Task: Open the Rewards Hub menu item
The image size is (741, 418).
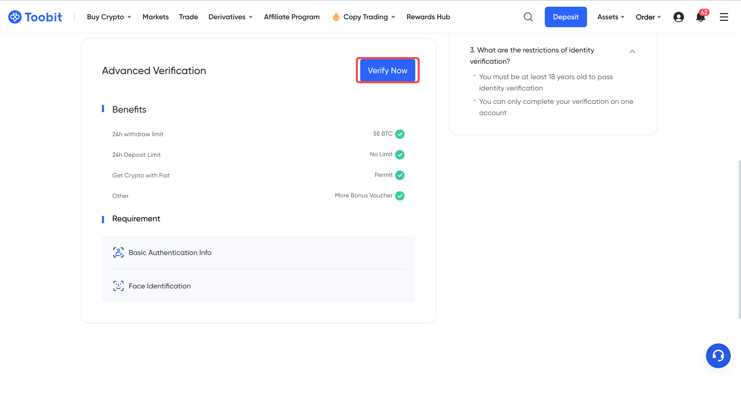Action: (428, 17)
